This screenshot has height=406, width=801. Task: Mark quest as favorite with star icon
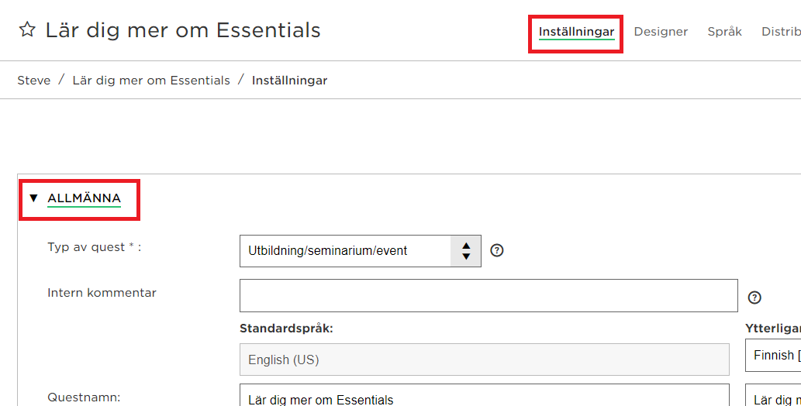click(27, 29)
